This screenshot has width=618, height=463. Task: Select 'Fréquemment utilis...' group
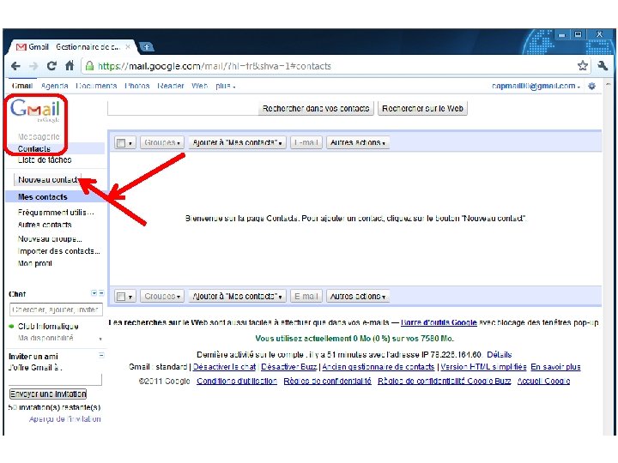pos(56,213)
